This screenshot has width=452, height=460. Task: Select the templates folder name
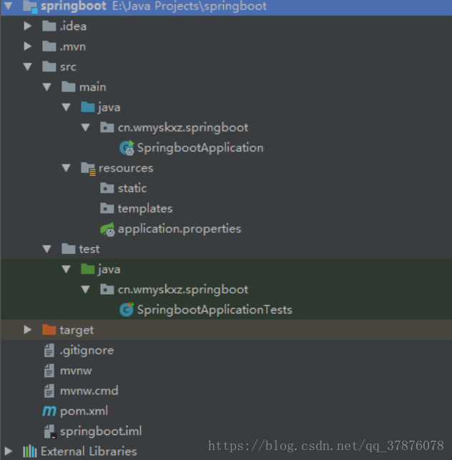[145, 209]
